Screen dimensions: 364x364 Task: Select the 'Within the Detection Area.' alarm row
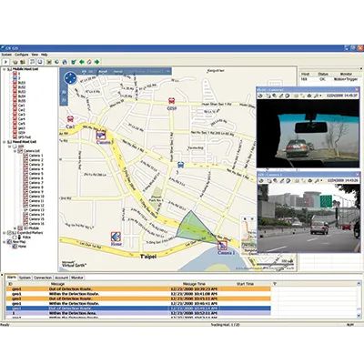click(138, 313)
